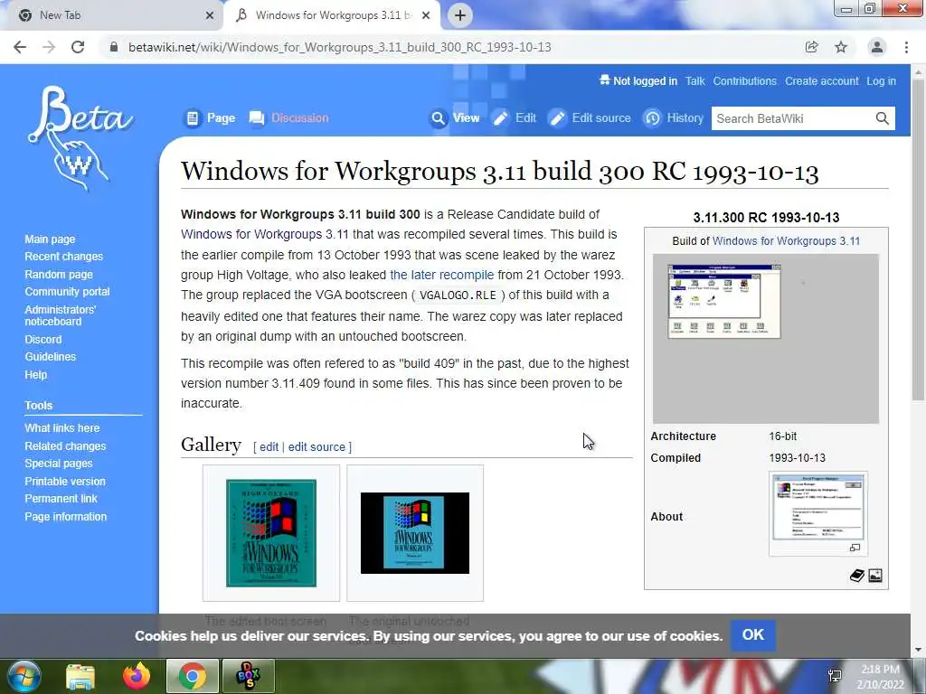This screenshot has height=694, width=926.
Task: Open Community portal link
Action: 67,292
